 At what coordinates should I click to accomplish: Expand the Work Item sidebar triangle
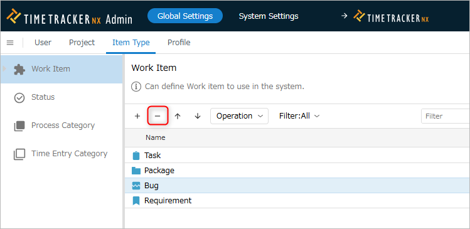click(4, 68)
